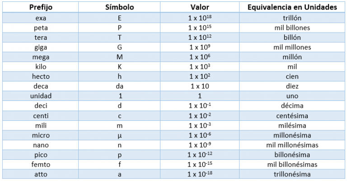Click the "Valor" header cell
This screenshot has width=347, height=181.
(199, 8)
